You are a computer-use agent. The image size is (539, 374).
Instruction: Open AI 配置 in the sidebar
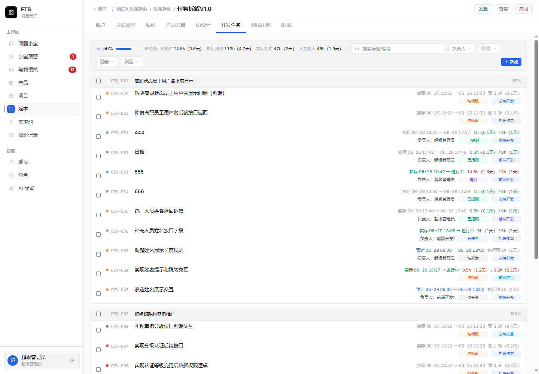(x=42, y=188)
